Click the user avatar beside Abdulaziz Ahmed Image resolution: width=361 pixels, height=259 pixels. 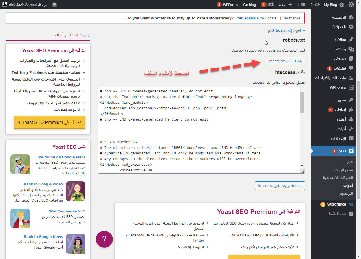pos(5,5)
